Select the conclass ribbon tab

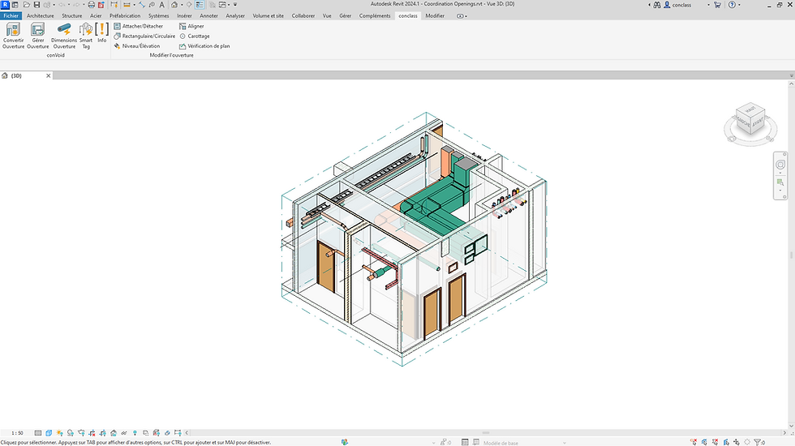pos(407,15)
